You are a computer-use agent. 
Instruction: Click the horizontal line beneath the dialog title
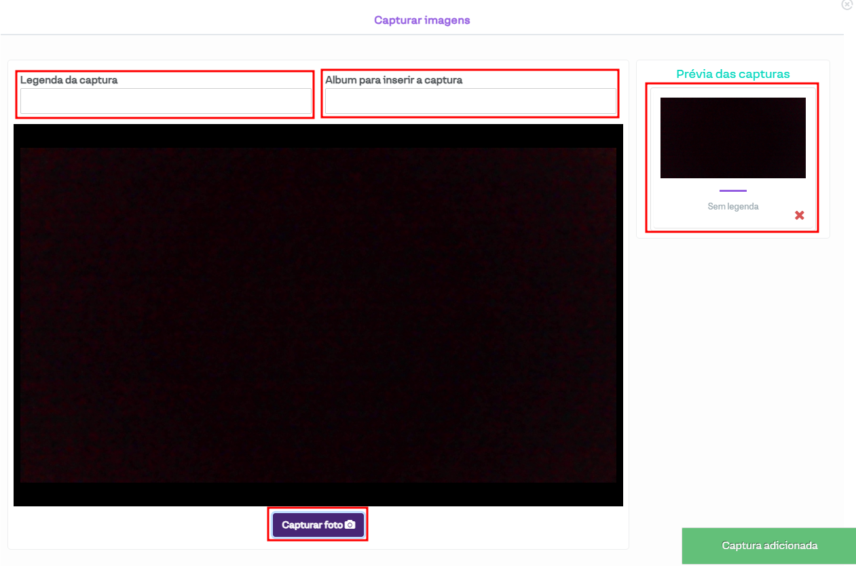tap(422, 35)
